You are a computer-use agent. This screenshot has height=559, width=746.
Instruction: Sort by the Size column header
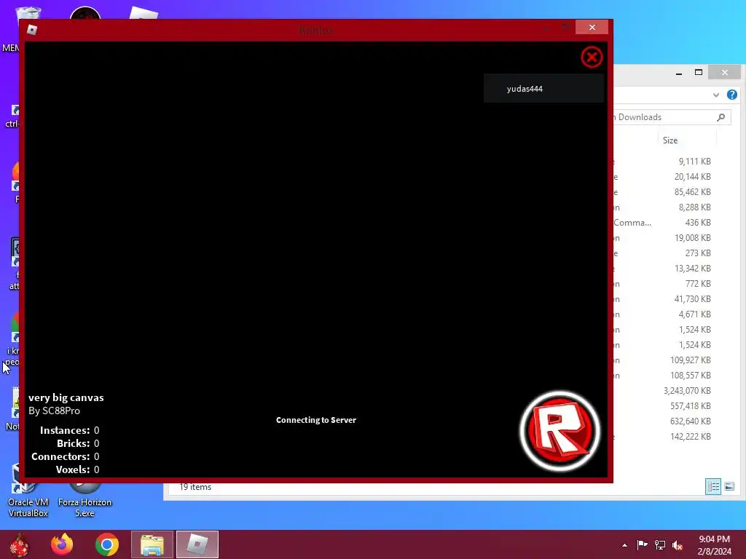(x=670, y=140)
